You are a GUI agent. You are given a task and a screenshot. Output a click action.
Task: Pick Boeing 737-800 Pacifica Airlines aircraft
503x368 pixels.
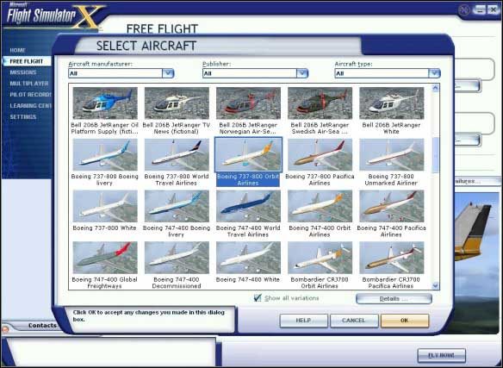point(320,154)
